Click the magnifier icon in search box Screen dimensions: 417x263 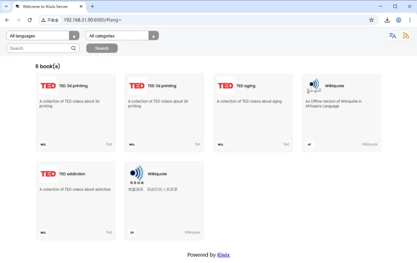click(x=74, y=48)
